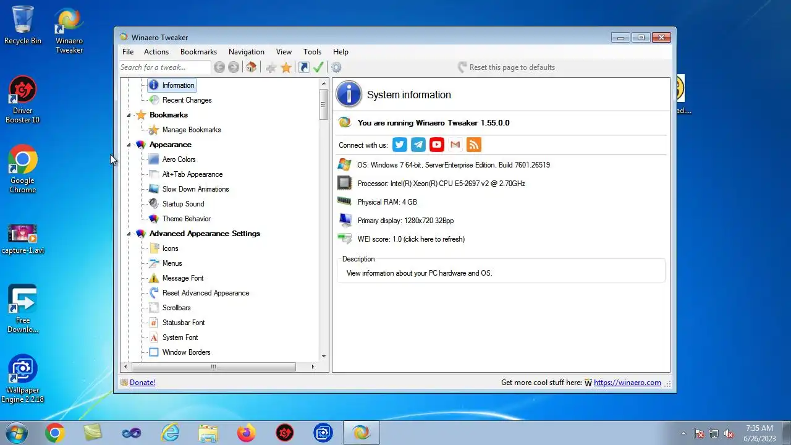This screenshot has height=445, width=791.
Task: Open Firefox from the taskbar
Action: point(246,433)
